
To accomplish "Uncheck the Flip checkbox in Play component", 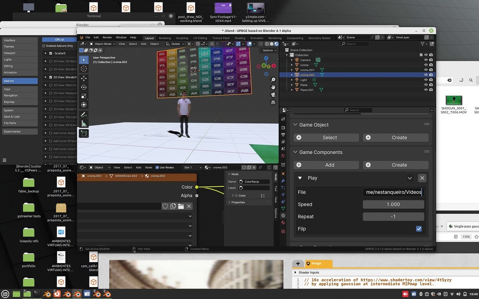I will 419,228.
